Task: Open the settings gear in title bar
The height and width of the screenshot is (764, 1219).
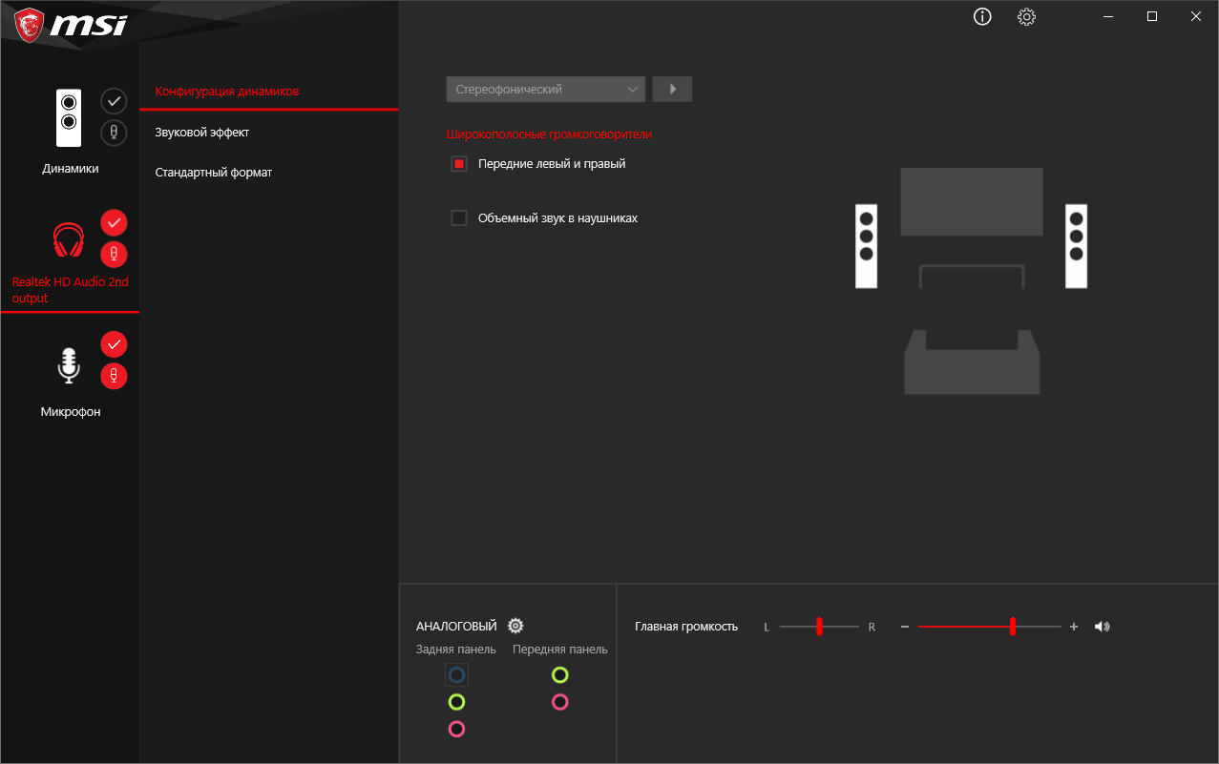Action: click(x=1026, y=16)
